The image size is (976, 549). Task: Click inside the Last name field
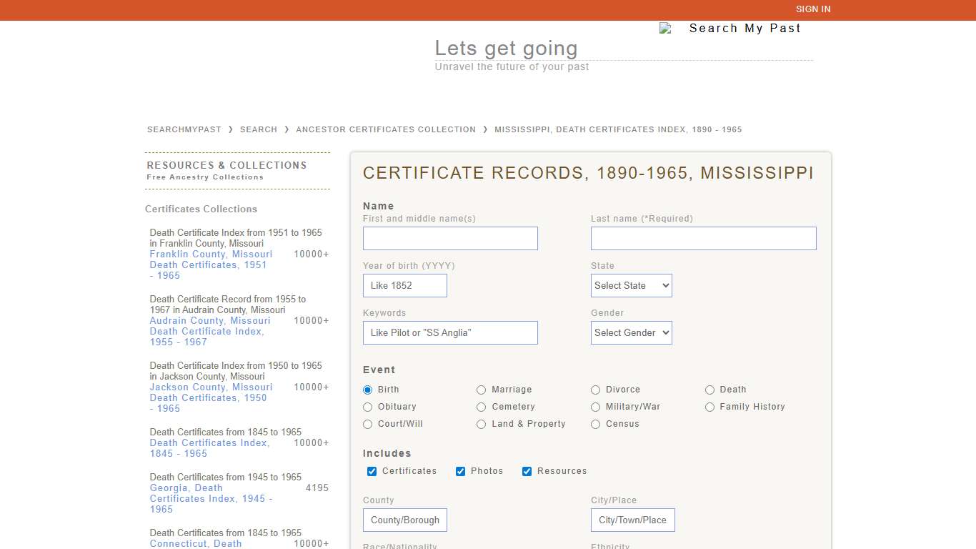coord(703,238)
